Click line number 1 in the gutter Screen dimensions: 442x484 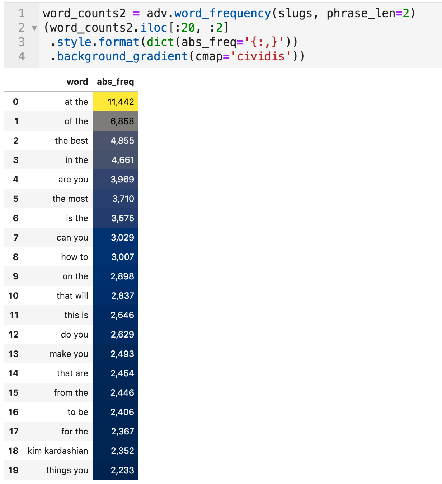pos(22,13)
